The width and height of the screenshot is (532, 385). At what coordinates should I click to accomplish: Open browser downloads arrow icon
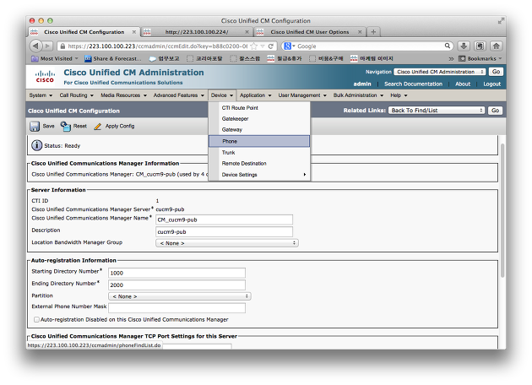[464, 46]
